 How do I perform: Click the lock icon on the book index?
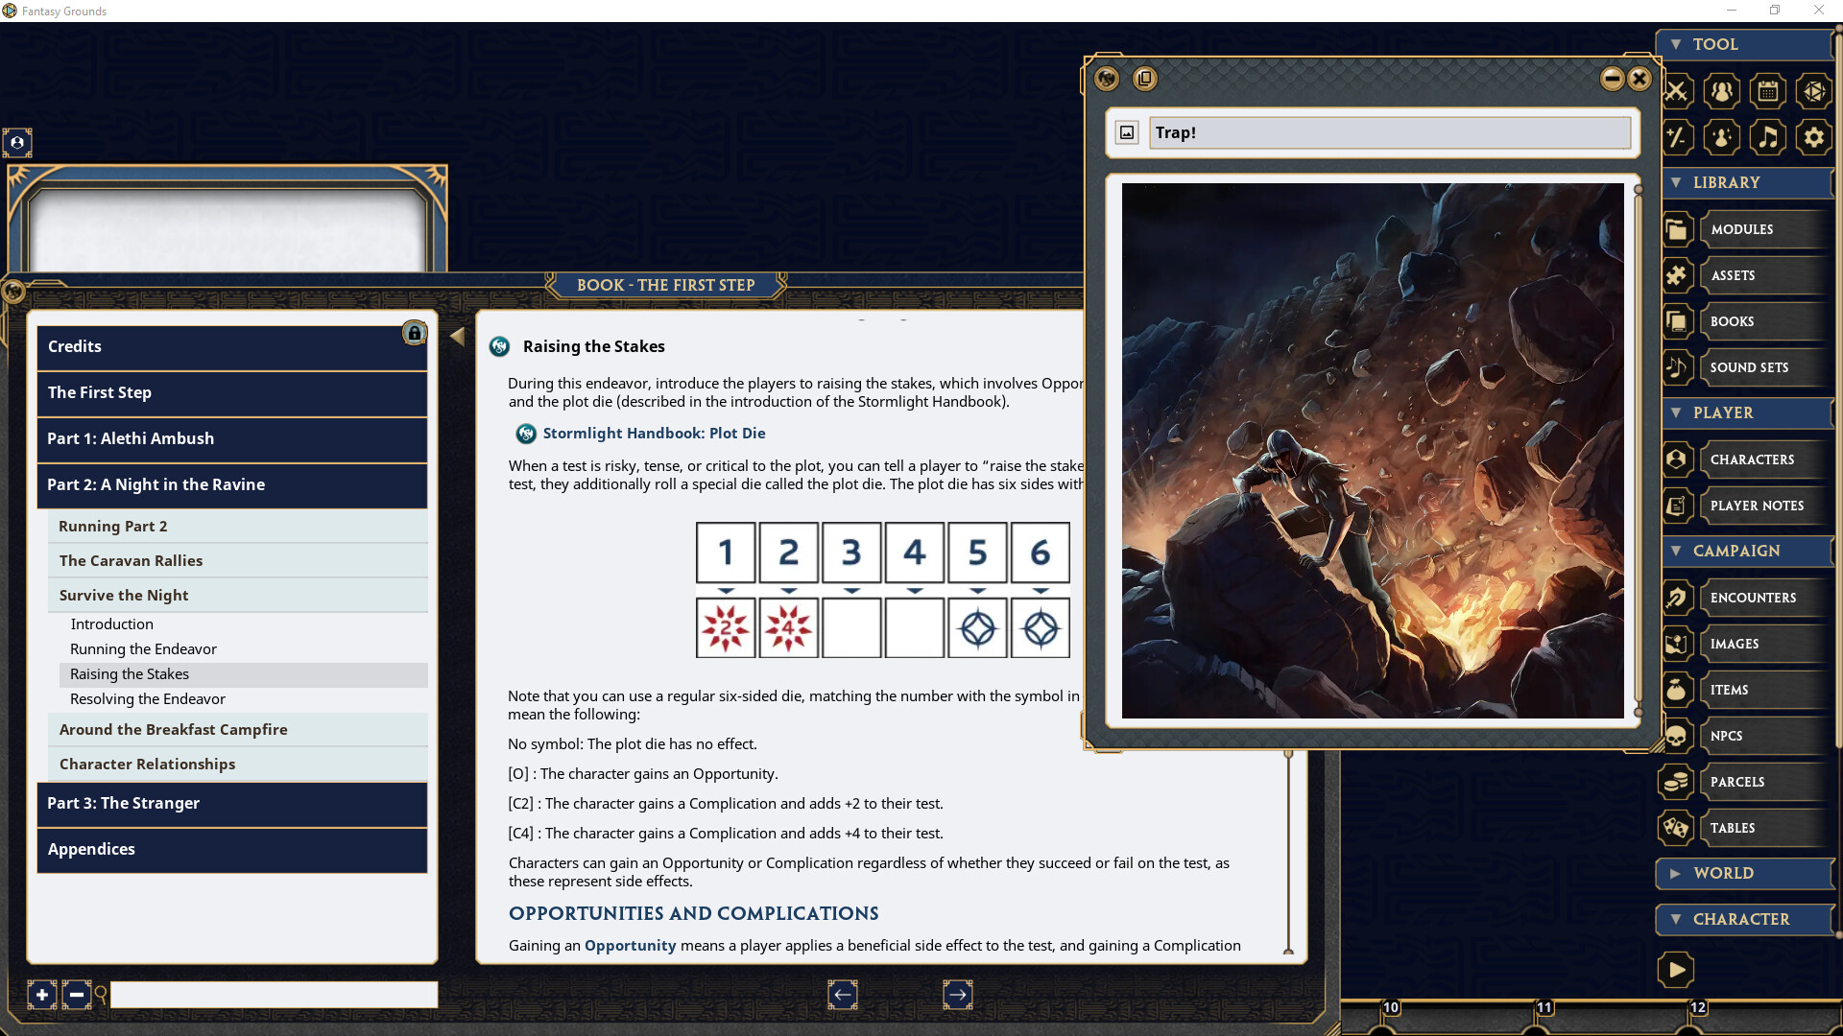414,334
